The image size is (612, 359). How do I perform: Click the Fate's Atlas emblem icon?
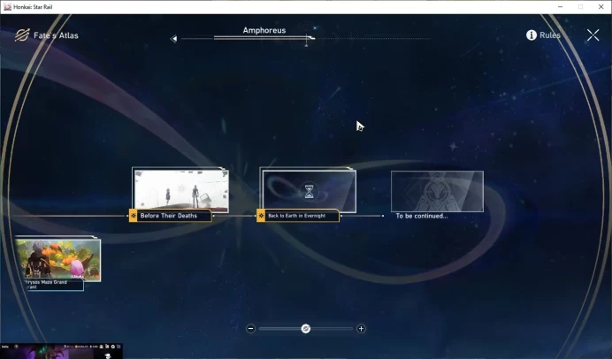[x=22, y=35]
